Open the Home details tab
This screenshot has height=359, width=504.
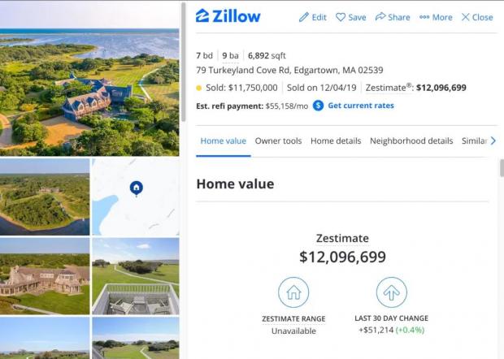(336, 141)
